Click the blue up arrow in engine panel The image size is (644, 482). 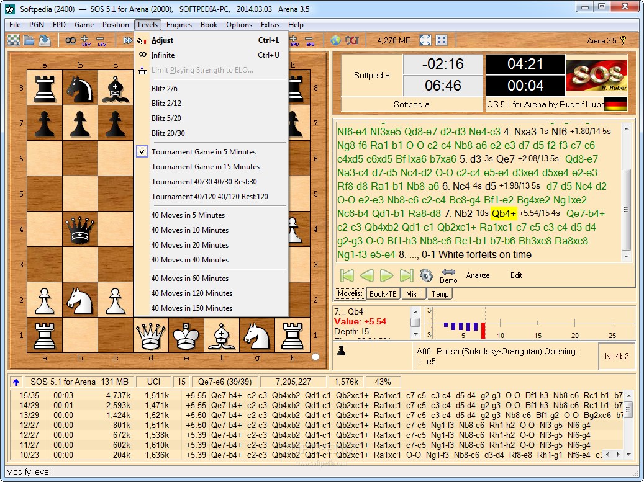(x=16, y=382)
